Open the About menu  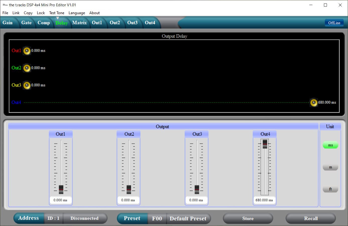click(x=94, y=13)
